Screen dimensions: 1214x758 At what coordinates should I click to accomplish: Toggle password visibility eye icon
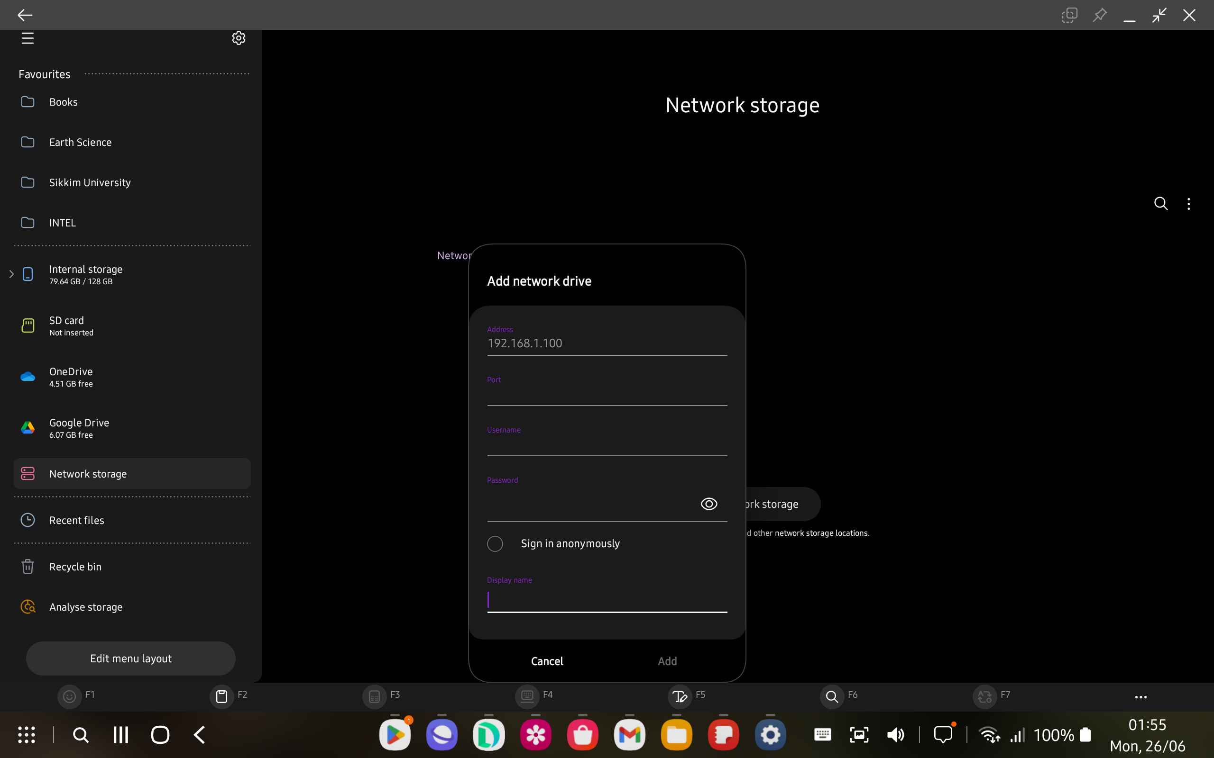(709, 504)
